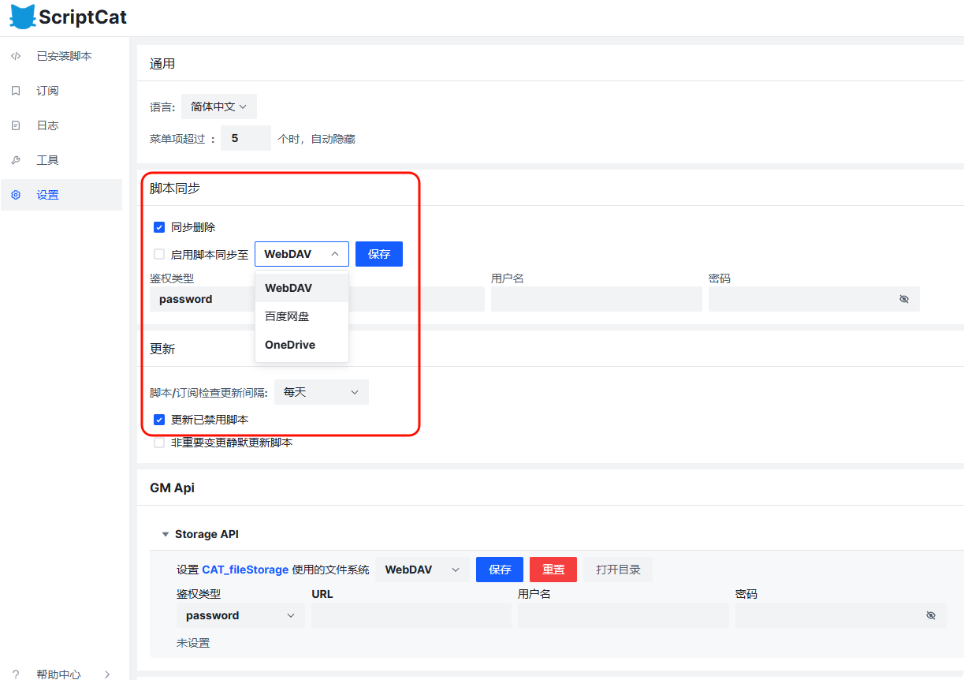This screenshot has height=680, width=964.
Task: Enable the 启用脚本同步至 checkbox
Action: [159, 255]
